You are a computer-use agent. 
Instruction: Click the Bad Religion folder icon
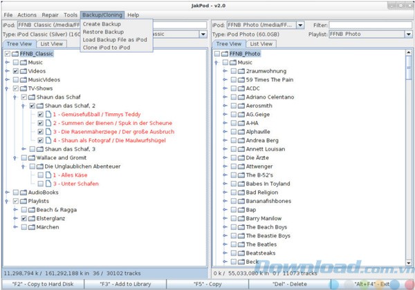(x=240, y=192)
